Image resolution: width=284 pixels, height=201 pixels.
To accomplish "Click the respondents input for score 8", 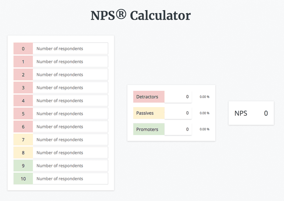I will (70, 153).
